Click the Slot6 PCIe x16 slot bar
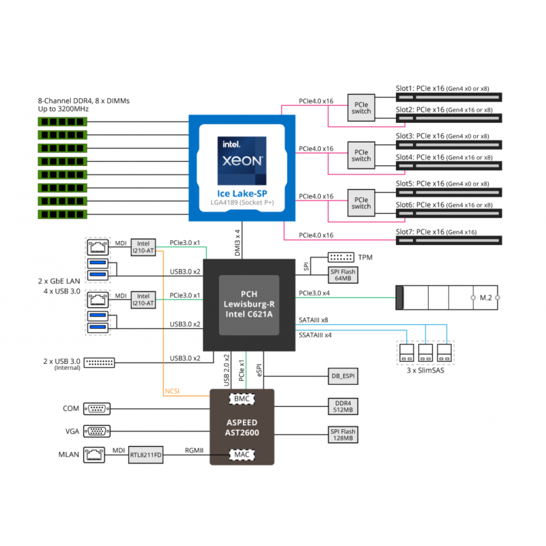546x546 pixels. [449, 214]
